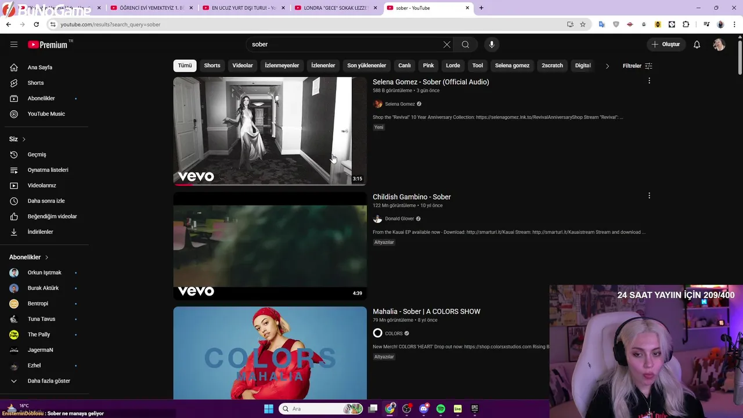Open Childish Gambino - Sober title
This screenshot has width=743, height=418.
click(x=412, y=197)
